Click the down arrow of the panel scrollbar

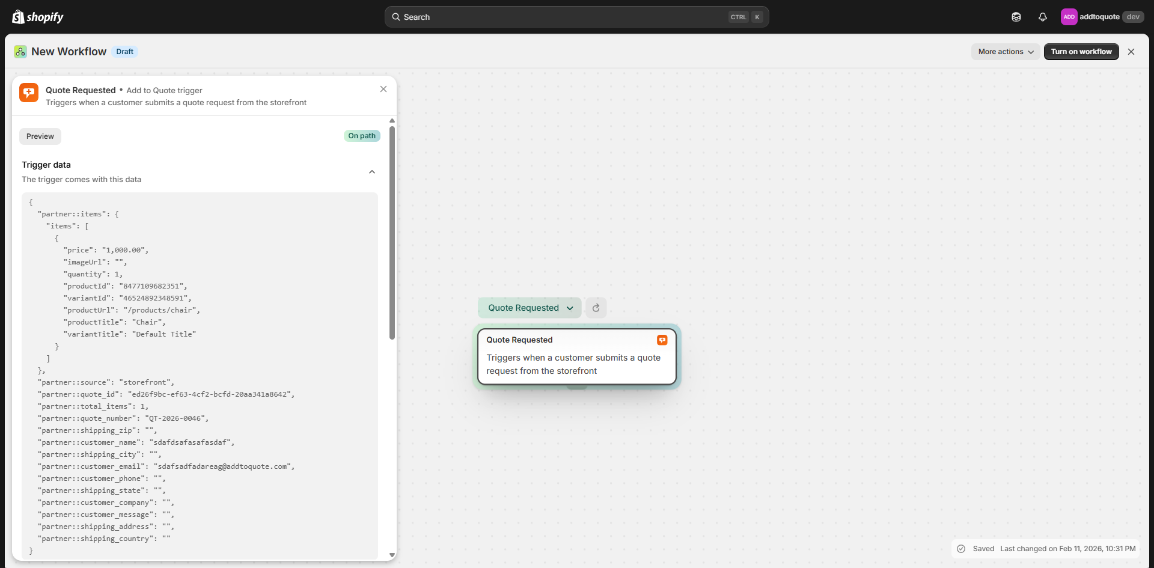point(392,555)
